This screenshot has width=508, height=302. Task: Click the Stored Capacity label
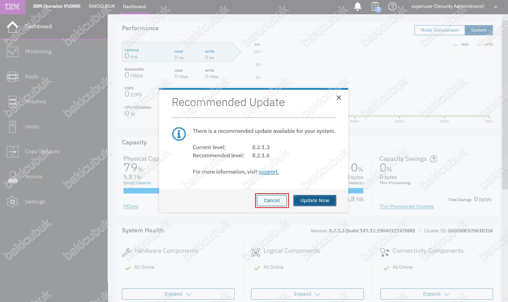tap(137, 183)
